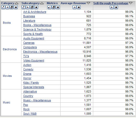Sort Sell-through Percentage descending
This screenshot has height=118, width=136.
pos(131,3)
